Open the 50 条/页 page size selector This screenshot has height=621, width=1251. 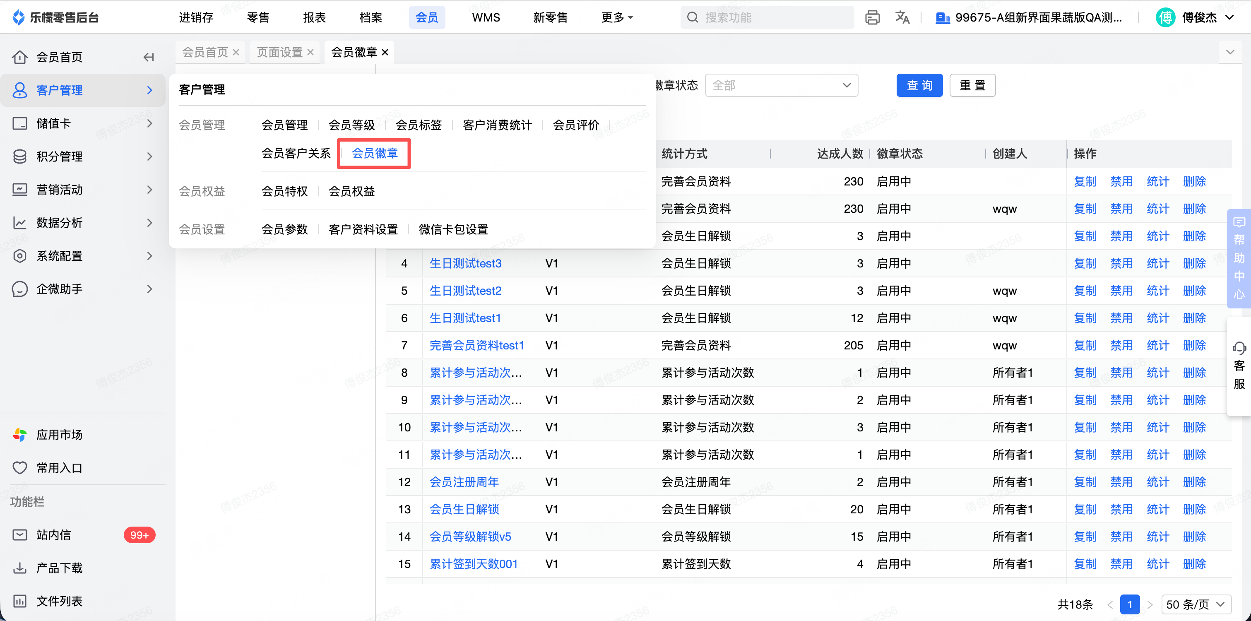coord(1196,604)
